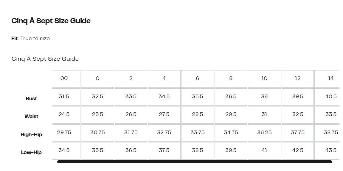Select the Low-Hip row label
The width and height of the screenshot is (343, 171).
[x=31, y=152]
